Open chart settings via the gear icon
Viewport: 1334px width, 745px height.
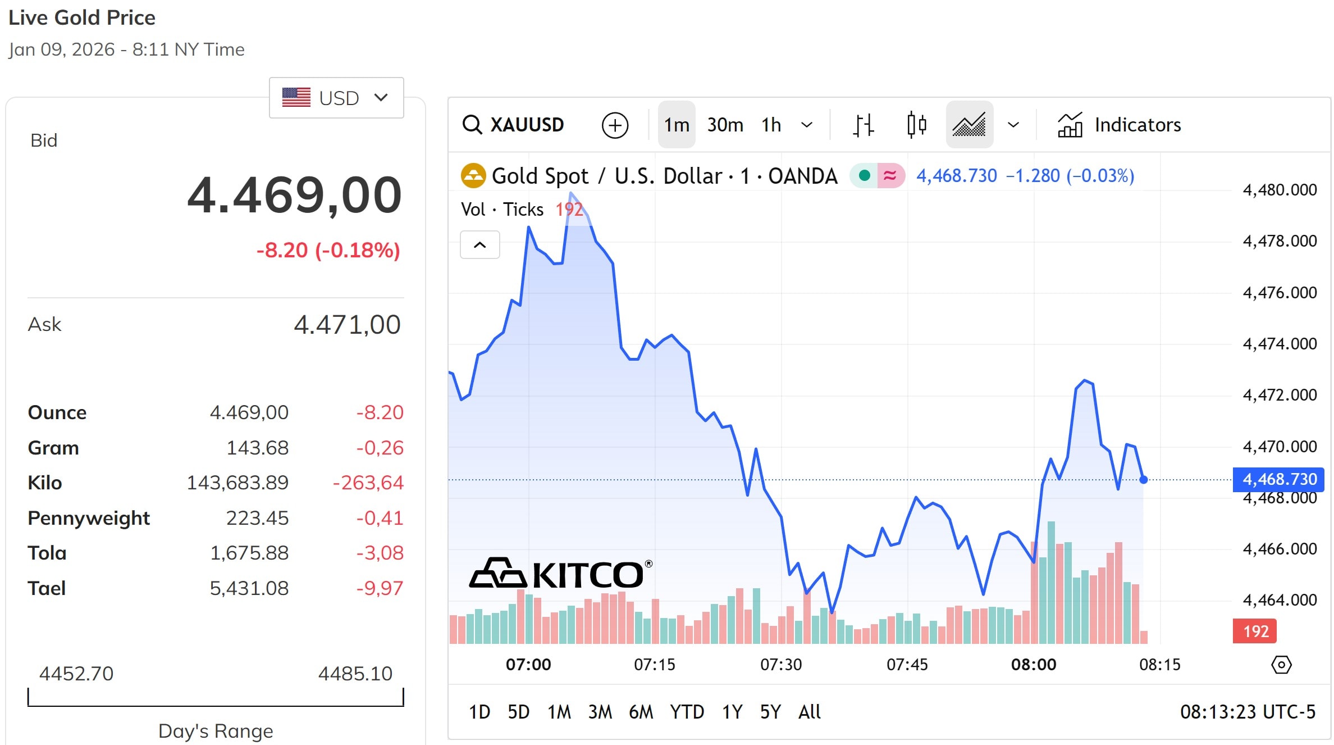(1281, 665)
